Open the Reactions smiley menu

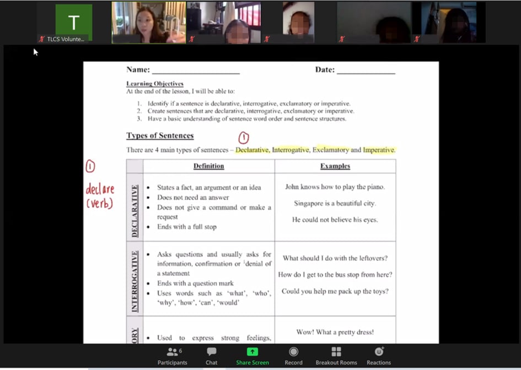tap(379, 352)
